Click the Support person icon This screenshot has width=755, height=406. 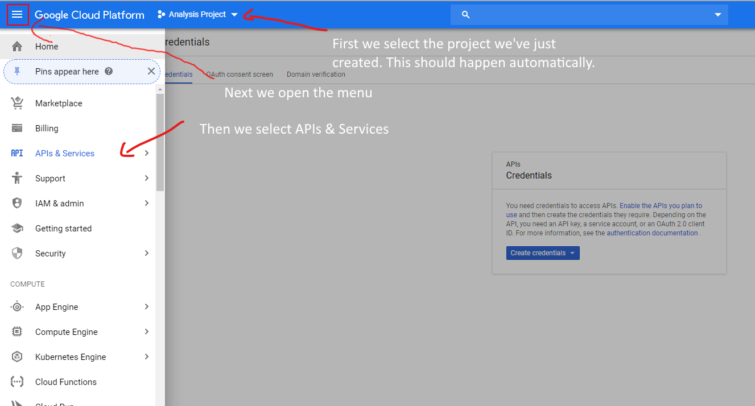click(x=17, y=179)
